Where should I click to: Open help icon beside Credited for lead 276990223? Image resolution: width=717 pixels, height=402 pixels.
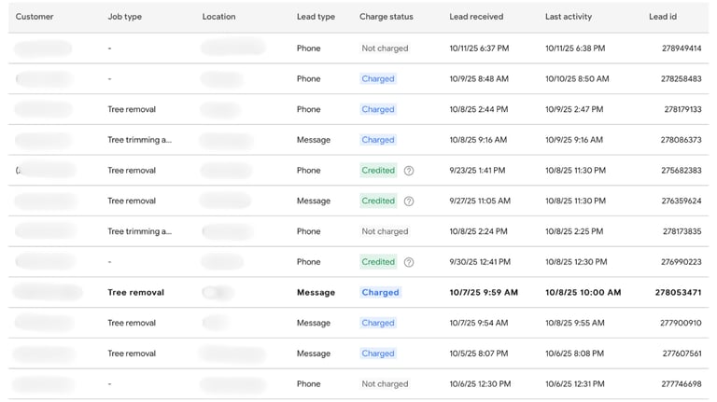tap(409, 262)
